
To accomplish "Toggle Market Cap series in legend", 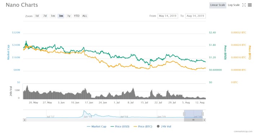I will click(97, 126).
